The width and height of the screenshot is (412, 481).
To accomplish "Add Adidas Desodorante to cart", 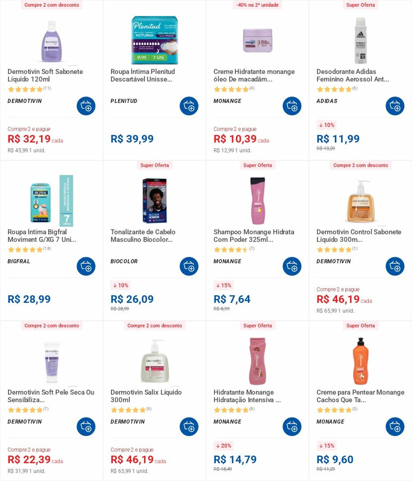I will pos(395,106).
